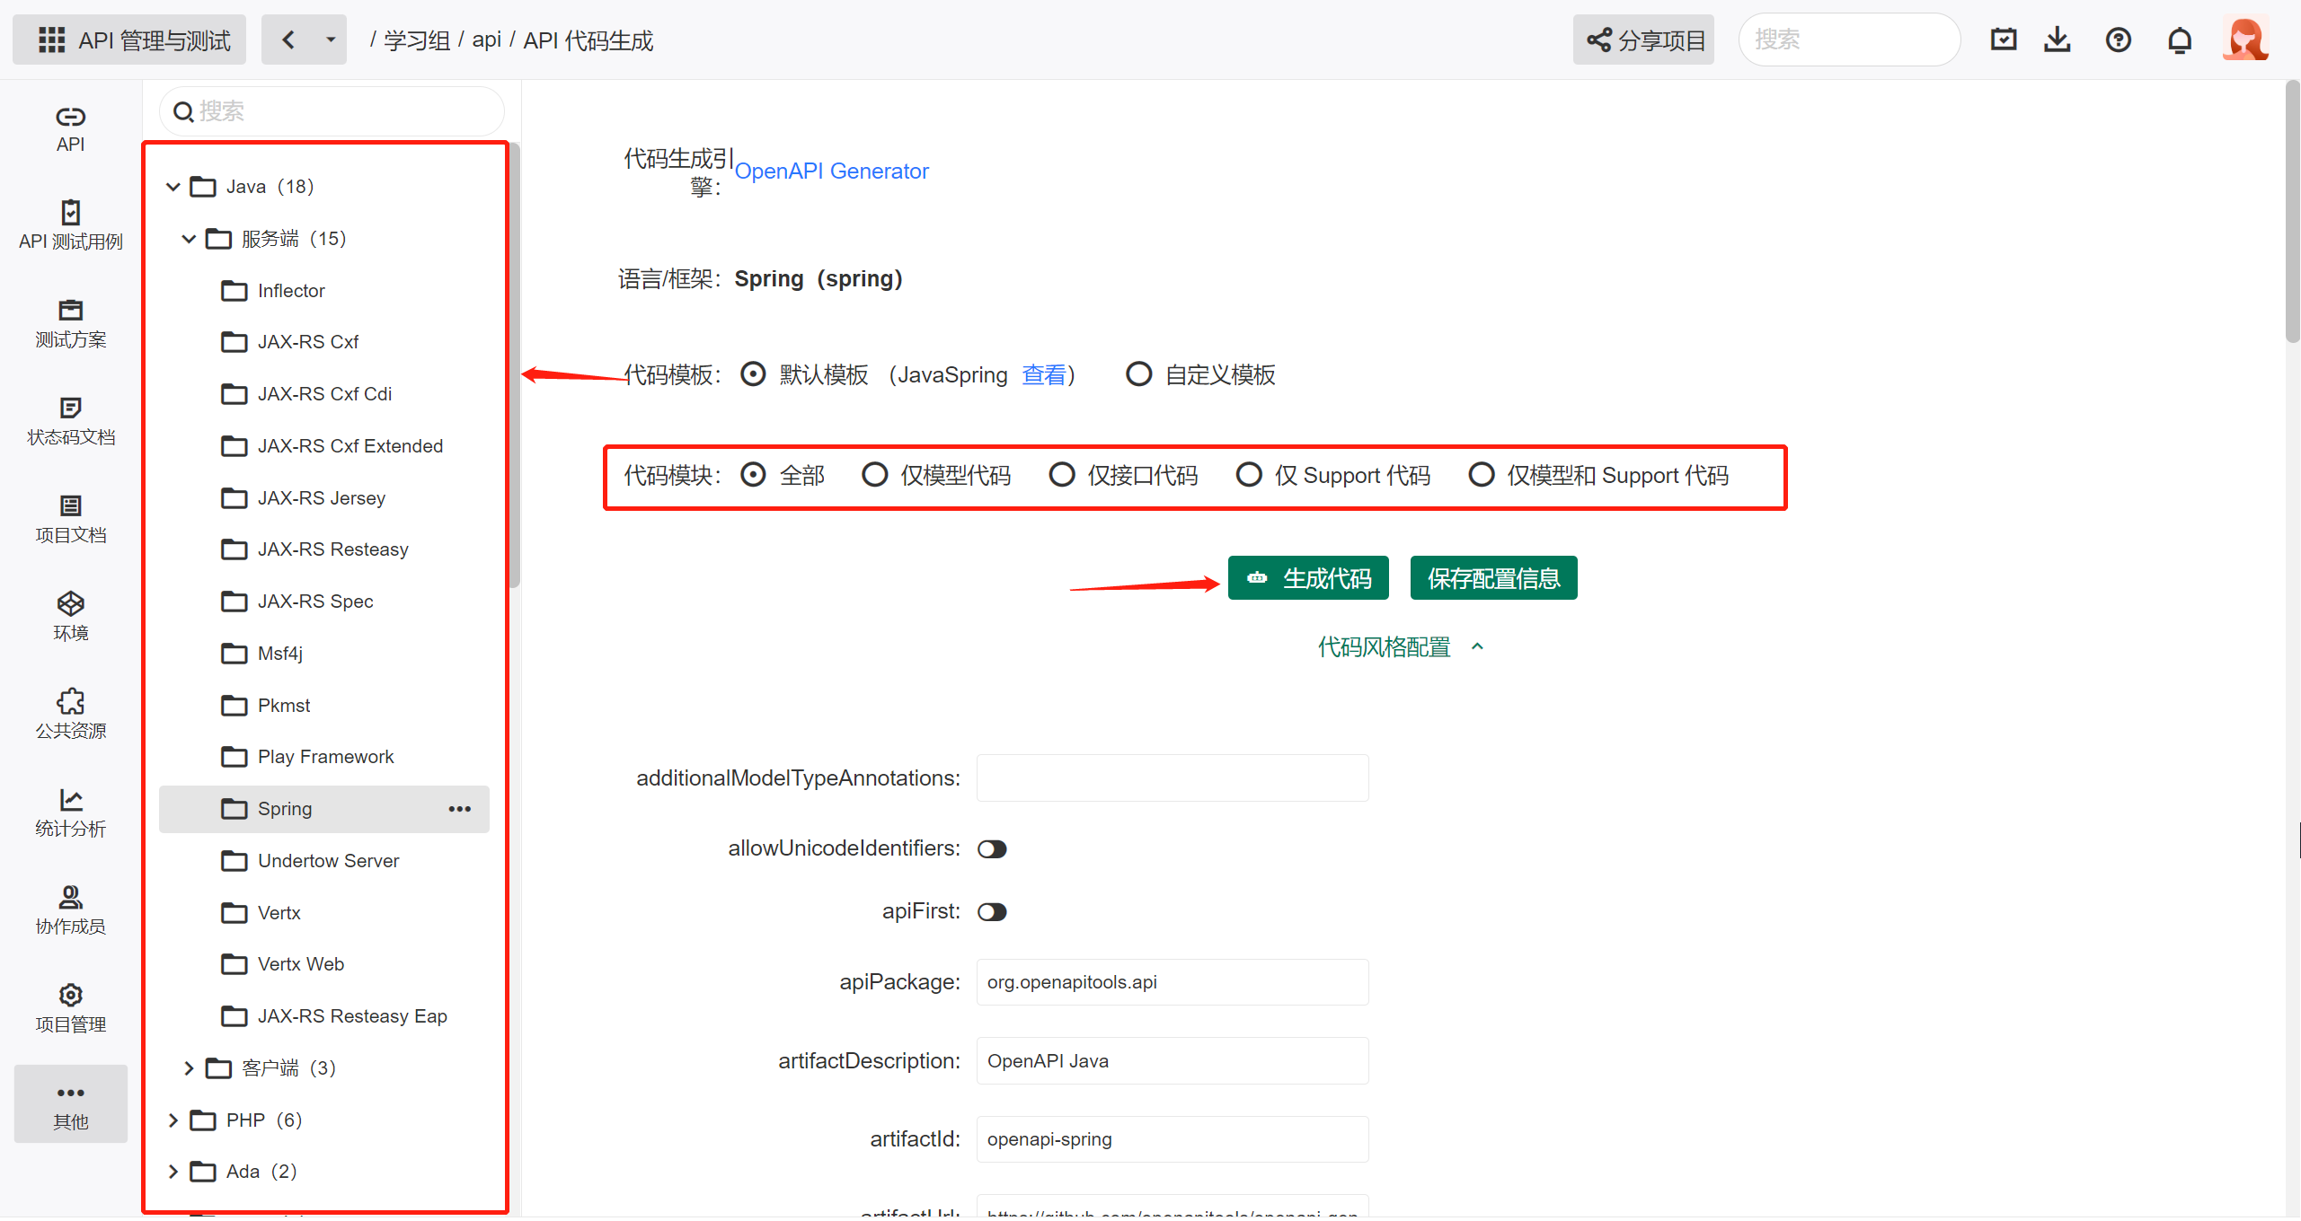Collapse the Java (18) folder

(x=173, y=187)
